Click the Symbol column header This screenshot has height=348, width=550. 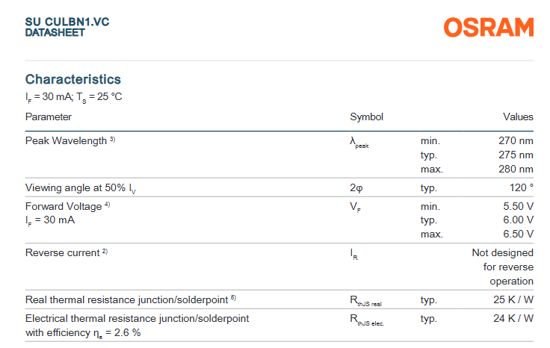point(366,116)
